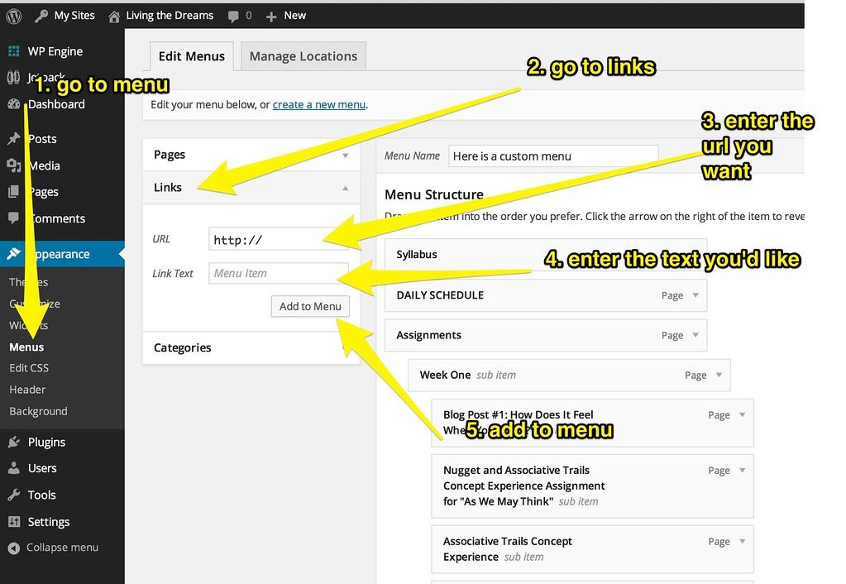Click the Jetpack sidebar icon
The image size is (846, 584).
click(x=13, y=78)
